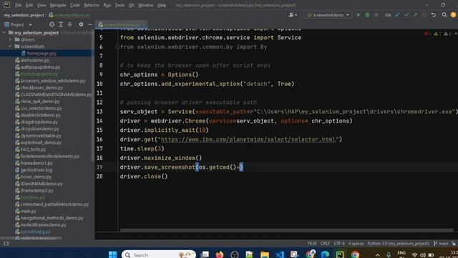Image resolution: width=458 pixels, height=258 pixels.
Task: Open the IDE user avatar icon
Action: tap(453, 15)
